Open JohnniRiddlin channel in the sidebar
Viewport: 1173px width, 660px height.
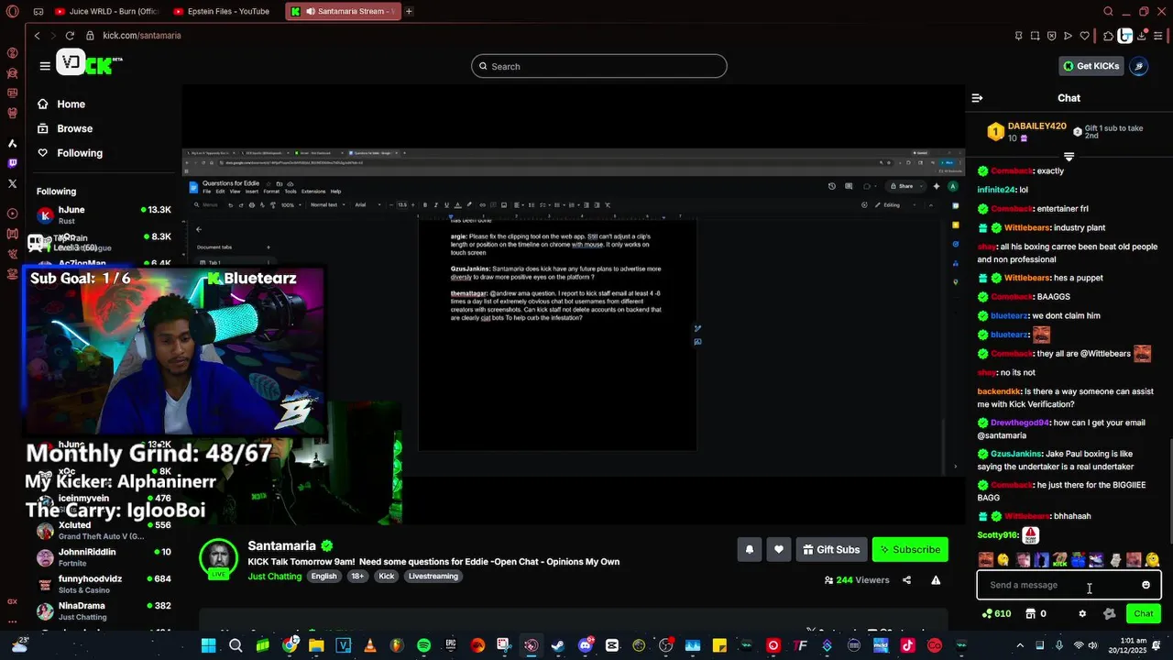[104, 557]
